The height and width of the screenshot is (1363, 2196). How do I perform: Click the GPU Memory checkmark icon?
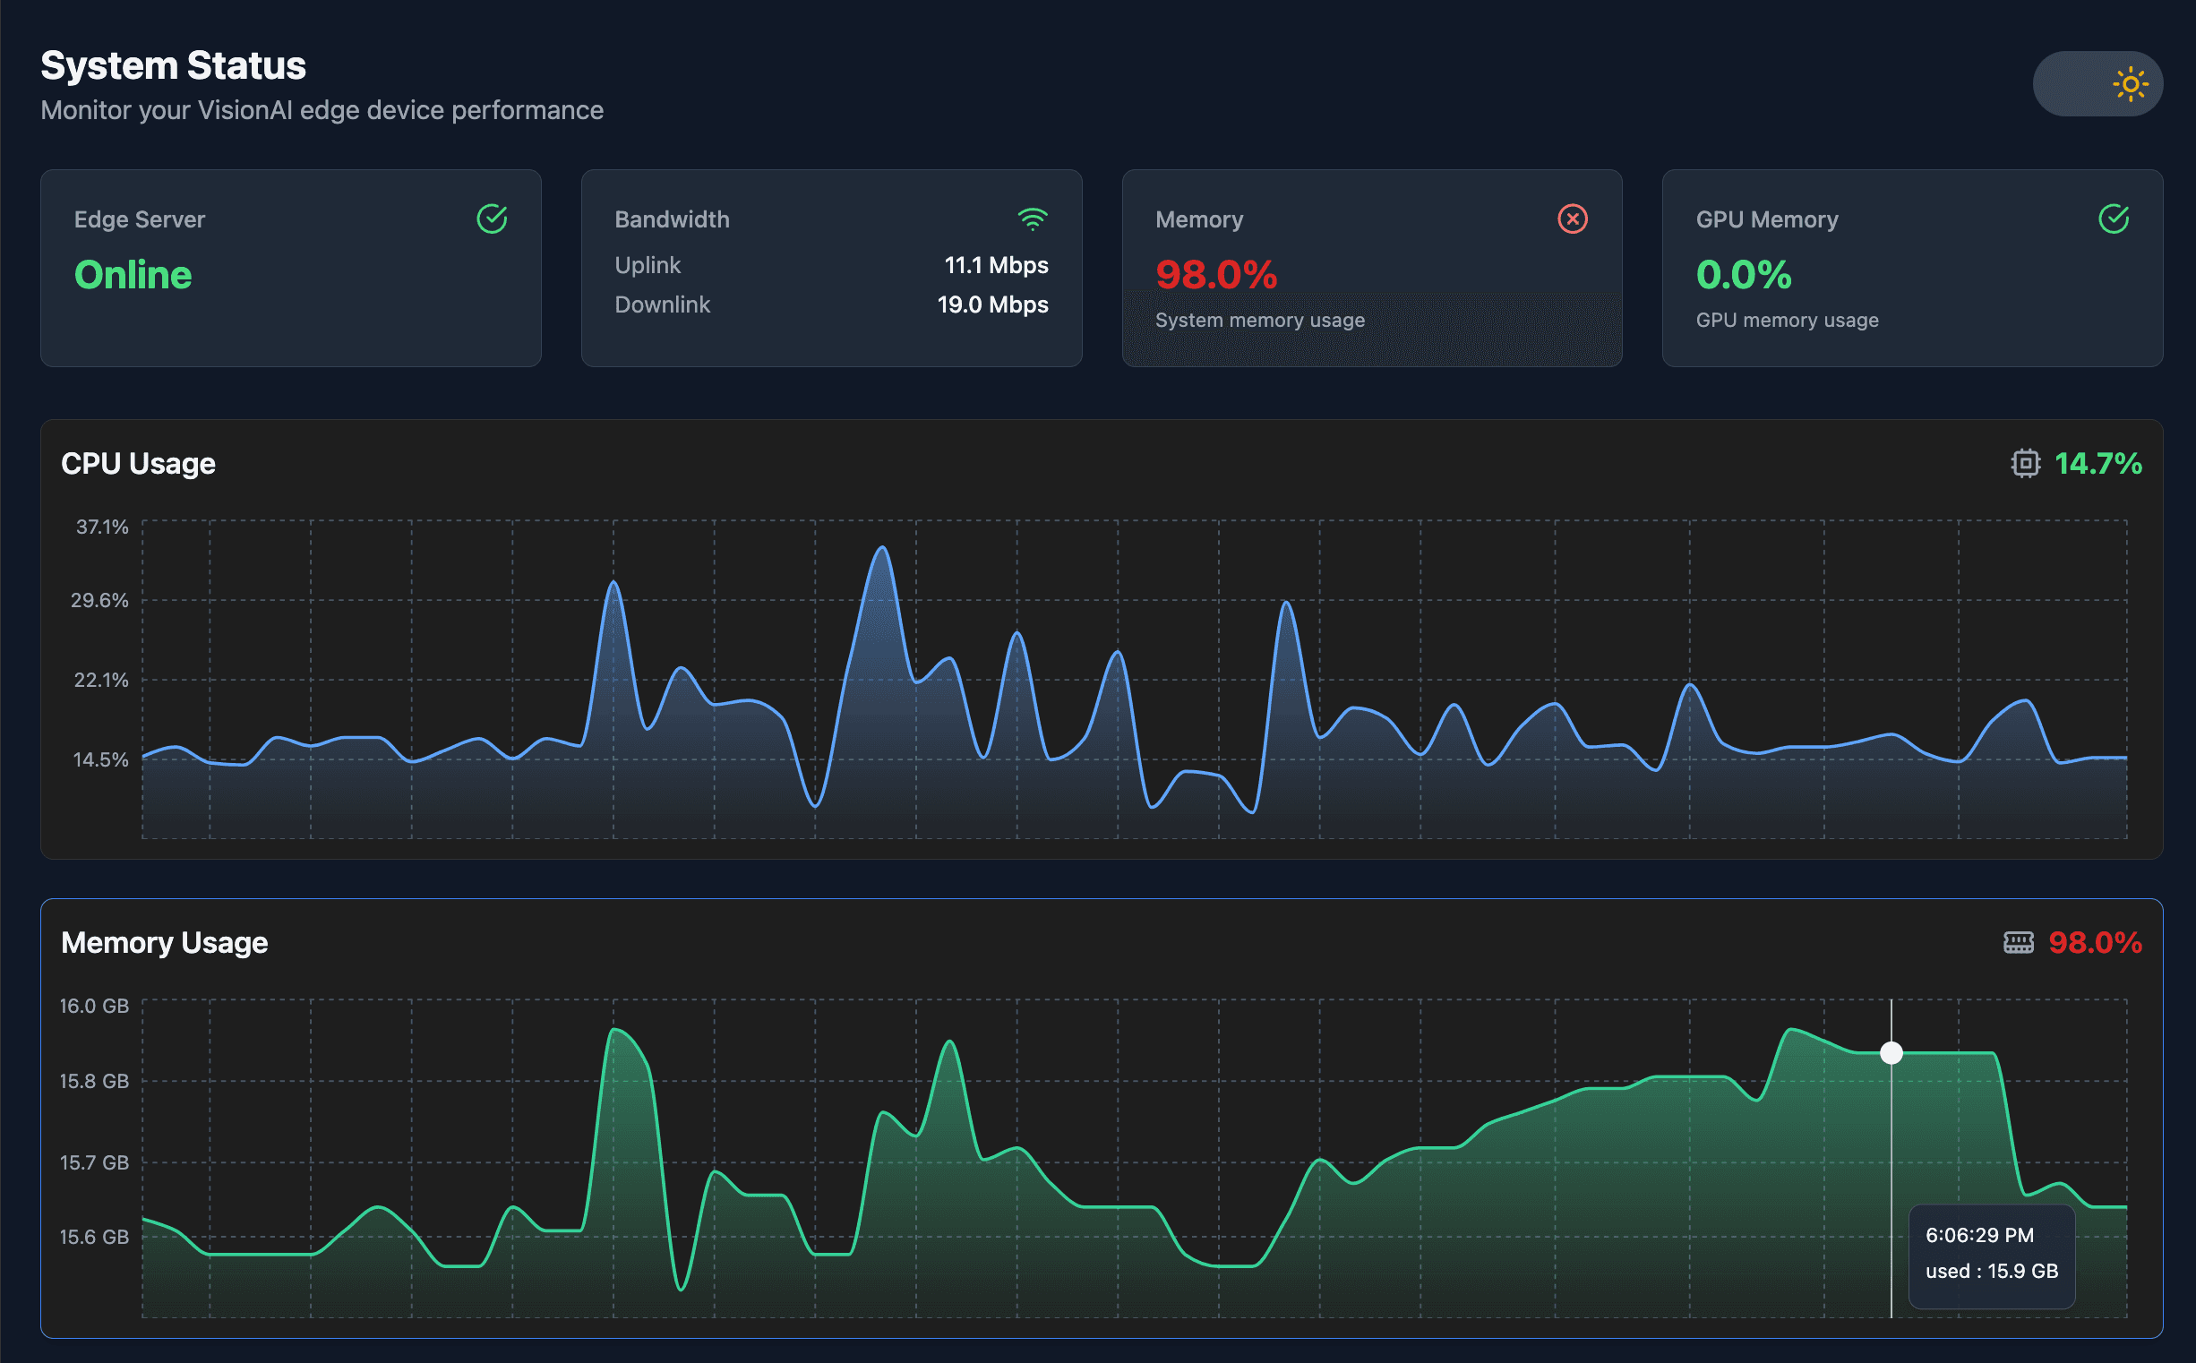[x=2113, y=219]
